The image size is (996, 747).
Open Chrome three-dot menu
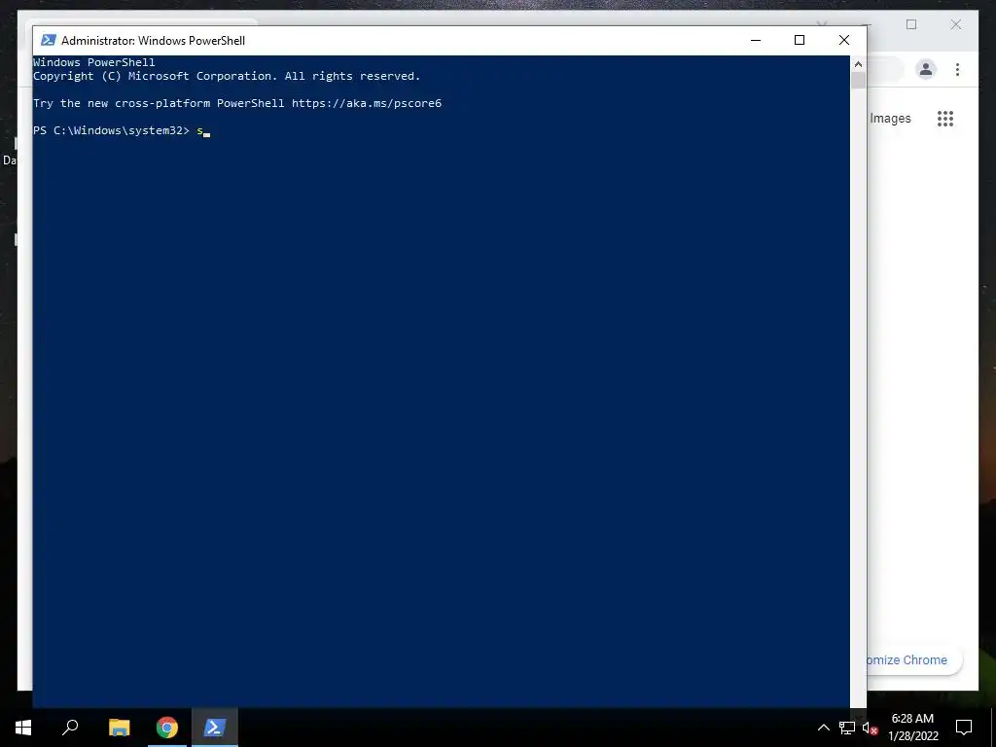957,69
